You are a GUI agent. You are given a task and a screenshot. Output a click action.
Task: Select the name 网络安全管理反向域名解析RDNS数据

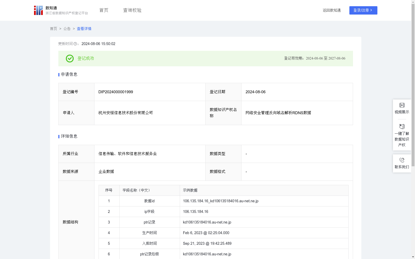(x=278, y=113)
